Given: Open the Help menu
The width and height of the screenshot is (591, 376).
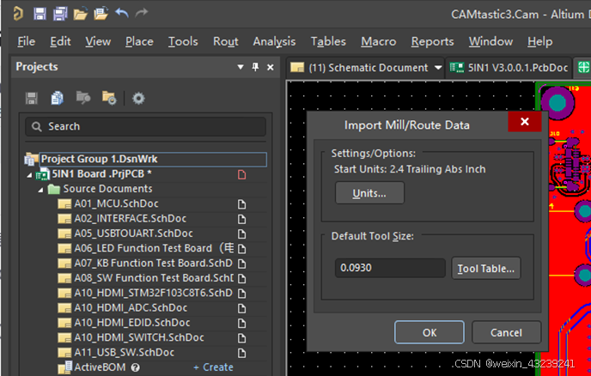Looking at the screenshot, I should point(540,41).
